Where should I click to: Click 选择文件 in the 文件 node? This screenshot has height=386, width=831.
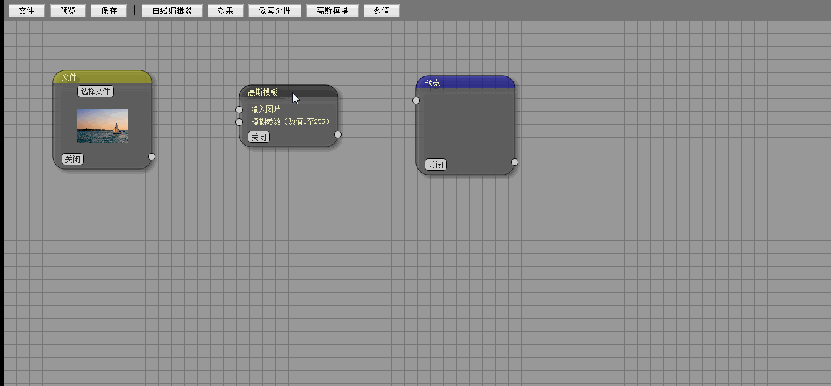(x=96, y=91)
